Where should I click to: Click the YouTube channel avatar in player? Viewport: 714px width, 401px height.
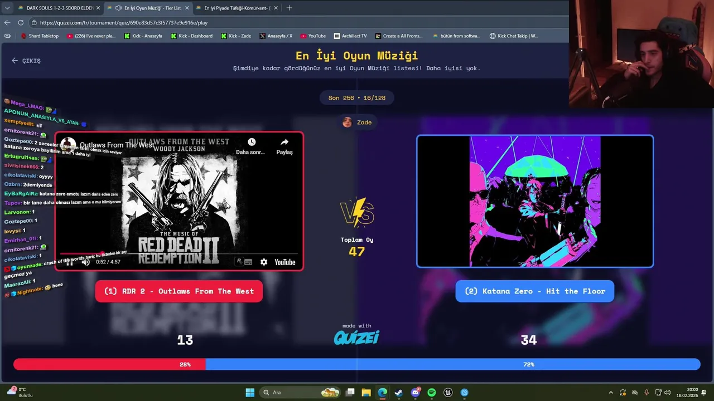tap(68, 145)
